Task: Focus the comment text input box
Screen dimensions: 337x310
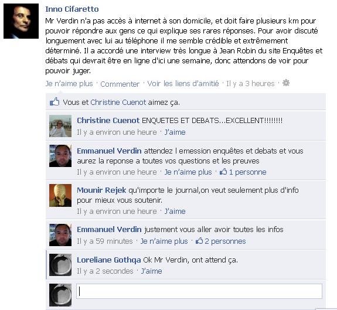Action: (199, 291)
